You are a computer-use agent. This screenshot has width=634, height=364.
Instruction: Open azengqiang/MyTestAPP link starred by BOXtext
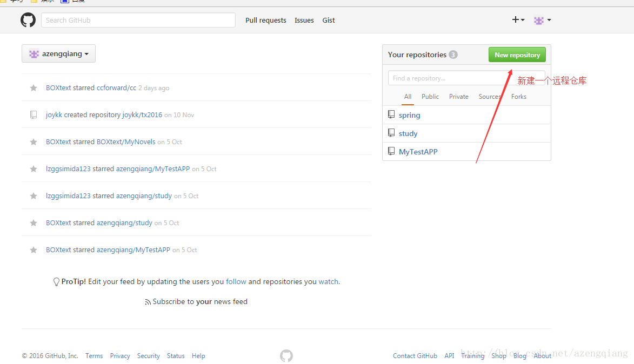(134, 250)
